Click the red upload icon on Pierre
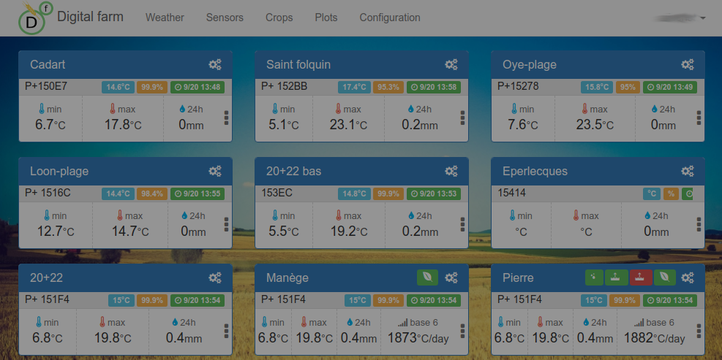This screenshot has height=360, width=722. pyautogui.click(x=641, y=277)
